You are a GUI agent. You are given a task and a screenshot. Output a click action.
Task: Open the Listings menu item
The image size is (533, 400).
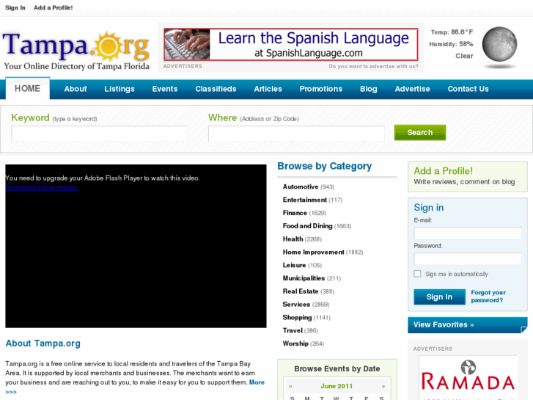[120, 89]
